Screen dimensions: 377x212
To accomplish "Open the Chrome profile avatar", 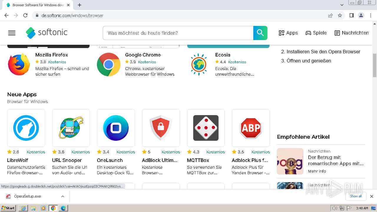I will [x=361, y=15].
